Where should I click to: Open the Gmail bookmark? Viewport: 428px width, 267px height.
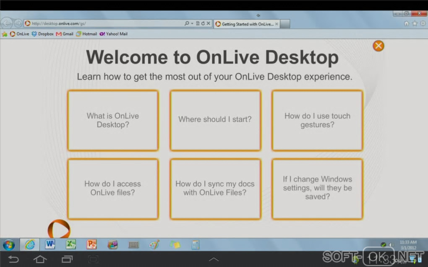tap(65, 34)
